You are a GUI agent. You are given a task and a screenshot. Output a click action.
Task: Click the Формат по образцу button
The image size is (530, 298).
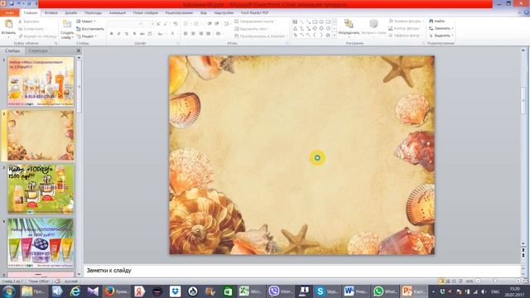(37, 36)
